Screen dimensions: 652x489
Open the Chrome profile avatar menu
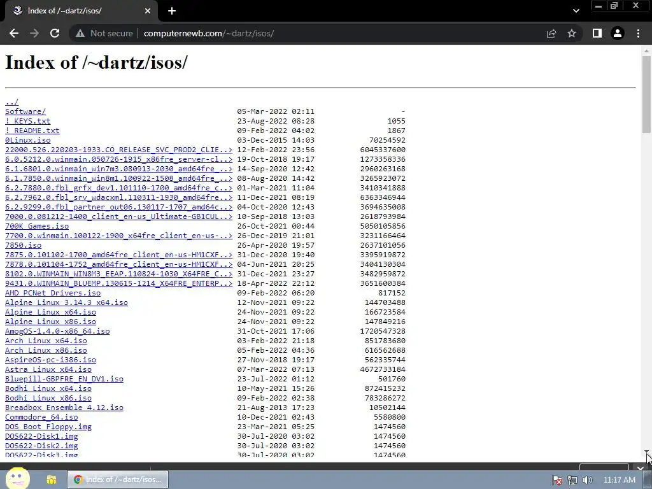[x=618, y=33]
